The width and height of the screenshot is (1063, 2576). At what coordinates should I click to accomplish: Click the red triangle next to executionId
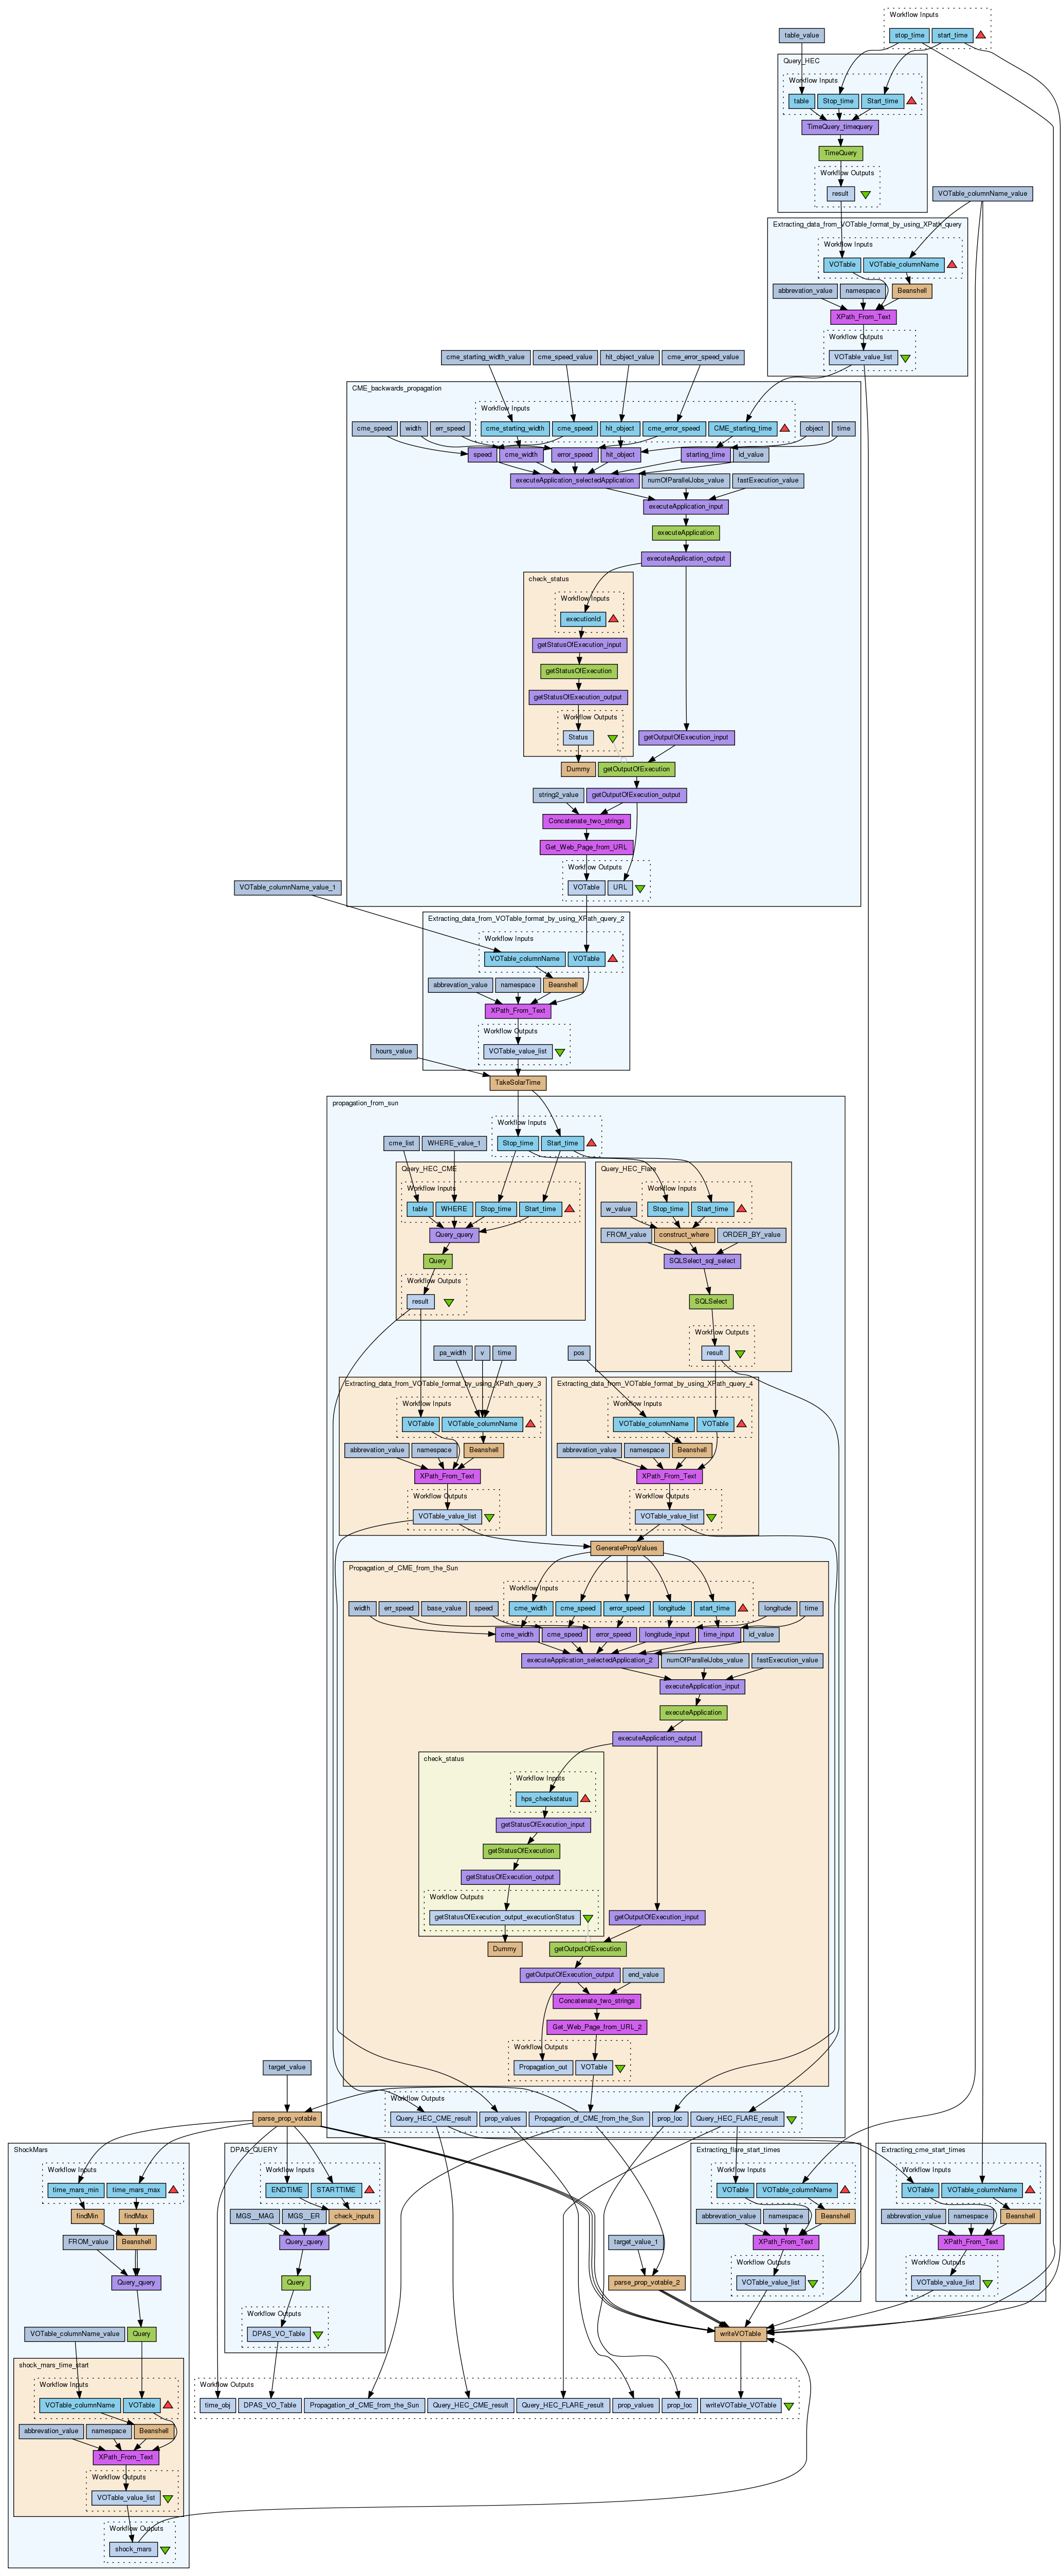[613, 619]
